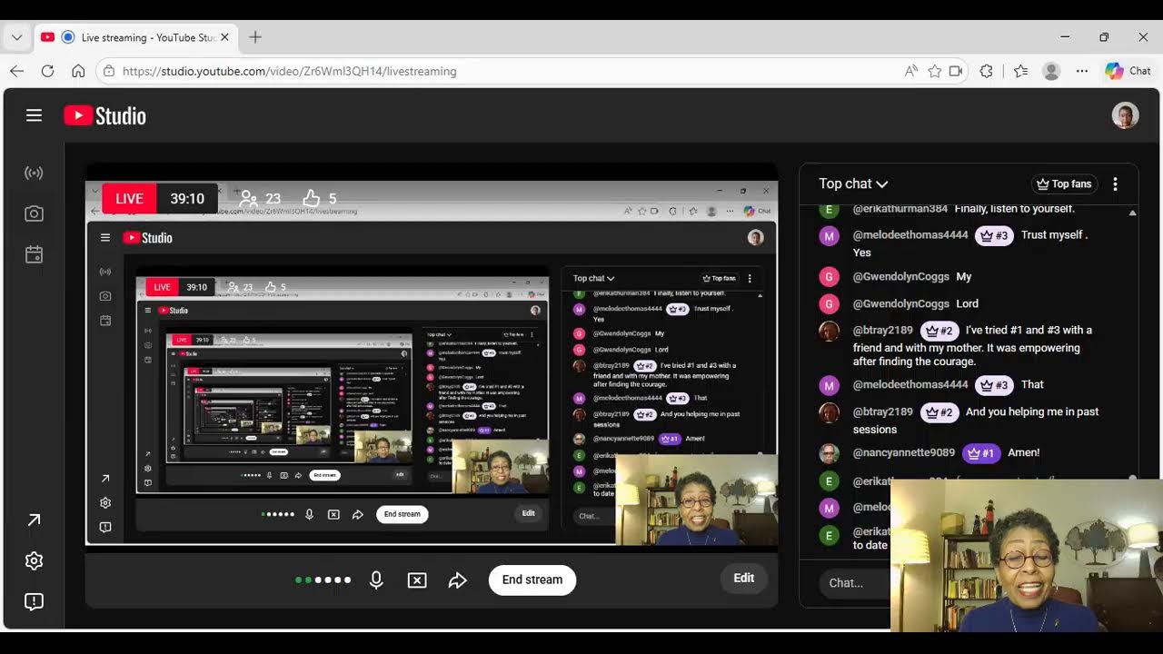
Task: Mute the microphone
Action: point(376,580)
